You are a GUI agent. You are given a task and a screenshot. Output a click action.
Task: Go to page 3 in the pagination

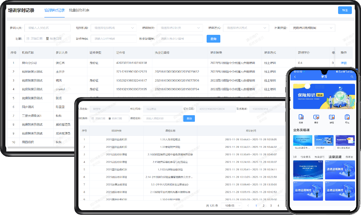pyautogui.click(x=271, y=205)
